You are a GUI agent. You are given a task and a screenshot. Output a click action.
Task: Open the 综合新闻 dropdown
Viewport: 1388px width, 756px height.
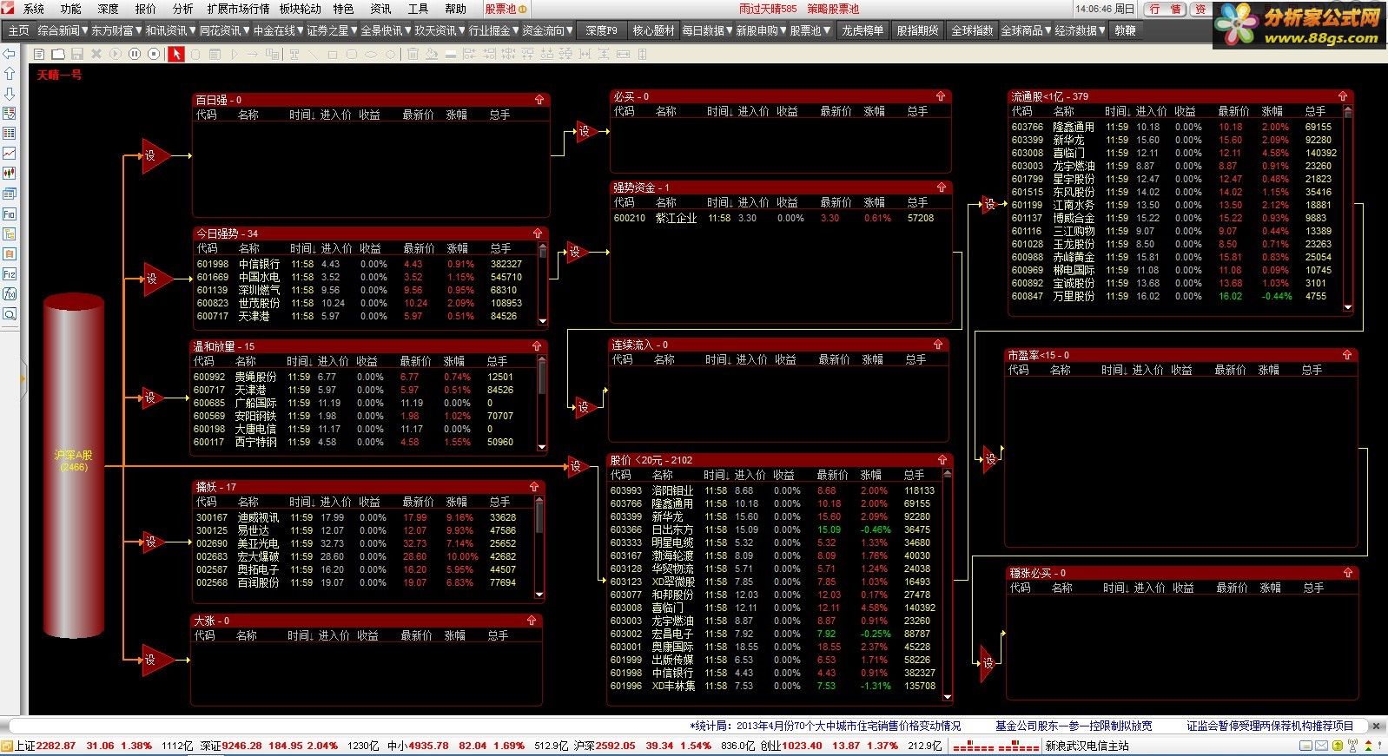click(62, 30)
